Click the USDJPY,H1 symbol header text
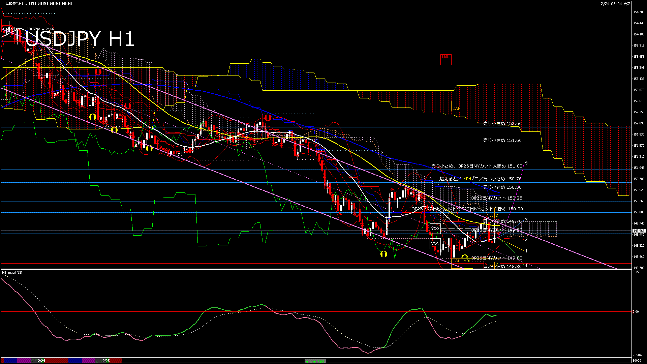 pos(14,3)
